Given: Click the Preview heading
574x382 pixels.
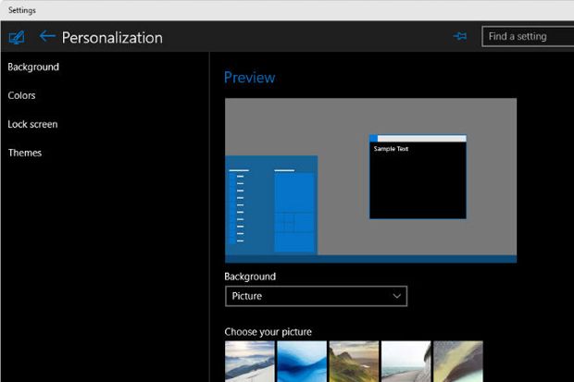Looking at the screenshot, I should (249, 78).
